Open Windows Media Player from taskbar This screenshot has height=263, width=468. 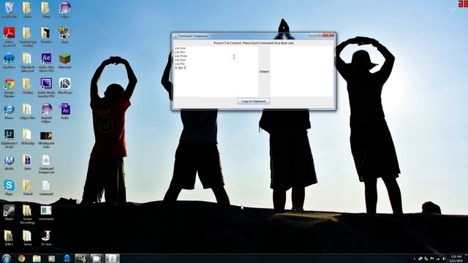(52, 259)
